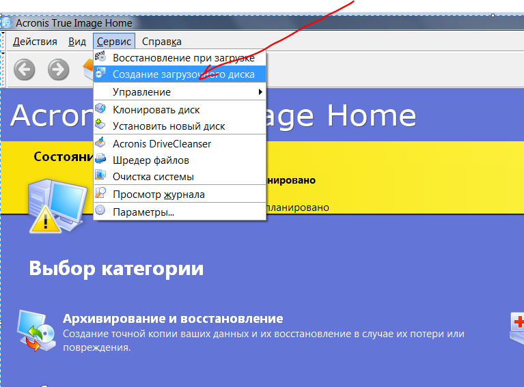
Task: Open Просмотр журнала
Action: tap(180, 195)
